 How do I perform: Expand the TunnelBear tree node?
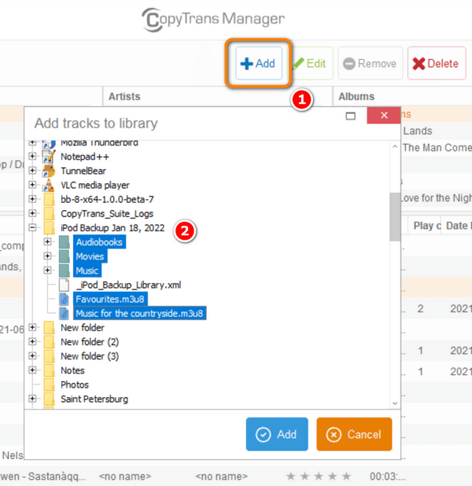point(32,170)
